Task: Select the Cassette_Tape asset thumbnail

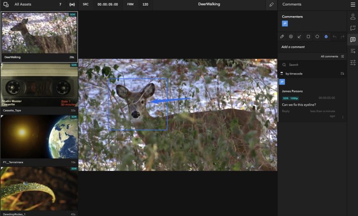Action: point(39,88)
